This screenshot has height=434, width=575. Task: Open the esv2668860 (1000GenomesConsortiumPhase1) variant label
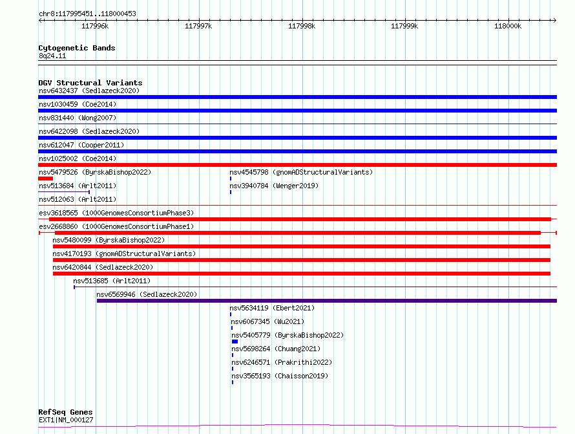(x=116, y=226)
